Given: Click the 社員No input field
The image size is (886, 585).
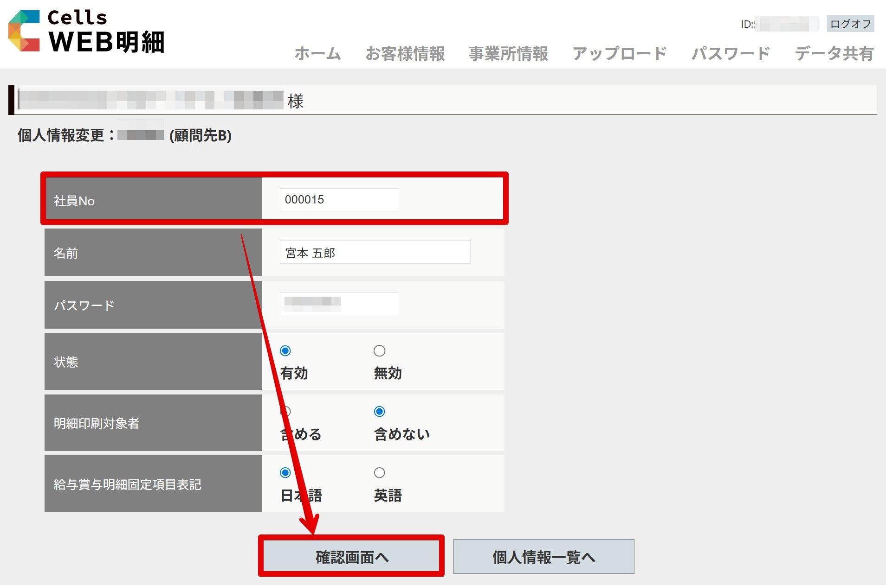Looking at the screenshot, I should pyautogui.click(x=338, y=200).
